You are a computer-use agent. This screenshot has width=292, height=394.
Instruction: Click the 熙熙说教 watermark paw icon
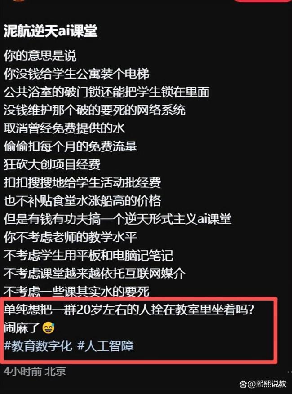[x=243, y=384]
